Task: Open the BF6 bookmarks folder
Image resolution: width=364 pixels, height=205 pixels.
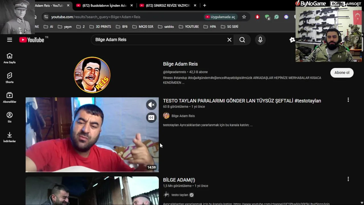Action: pos(122,26)
